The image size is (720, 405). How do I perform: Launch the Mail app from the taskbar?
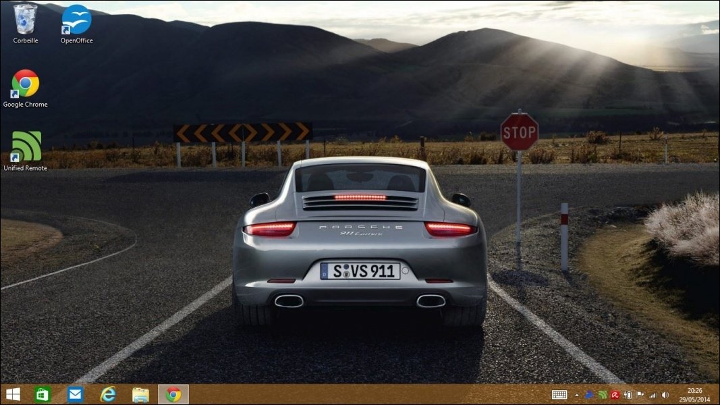coord(76,394)
